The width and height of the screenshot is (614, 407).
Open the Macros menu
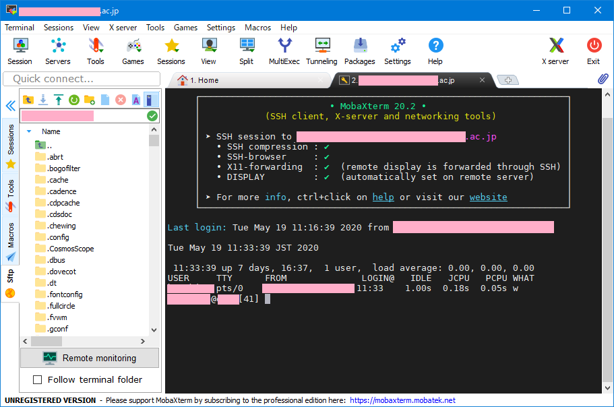[258, 28]
